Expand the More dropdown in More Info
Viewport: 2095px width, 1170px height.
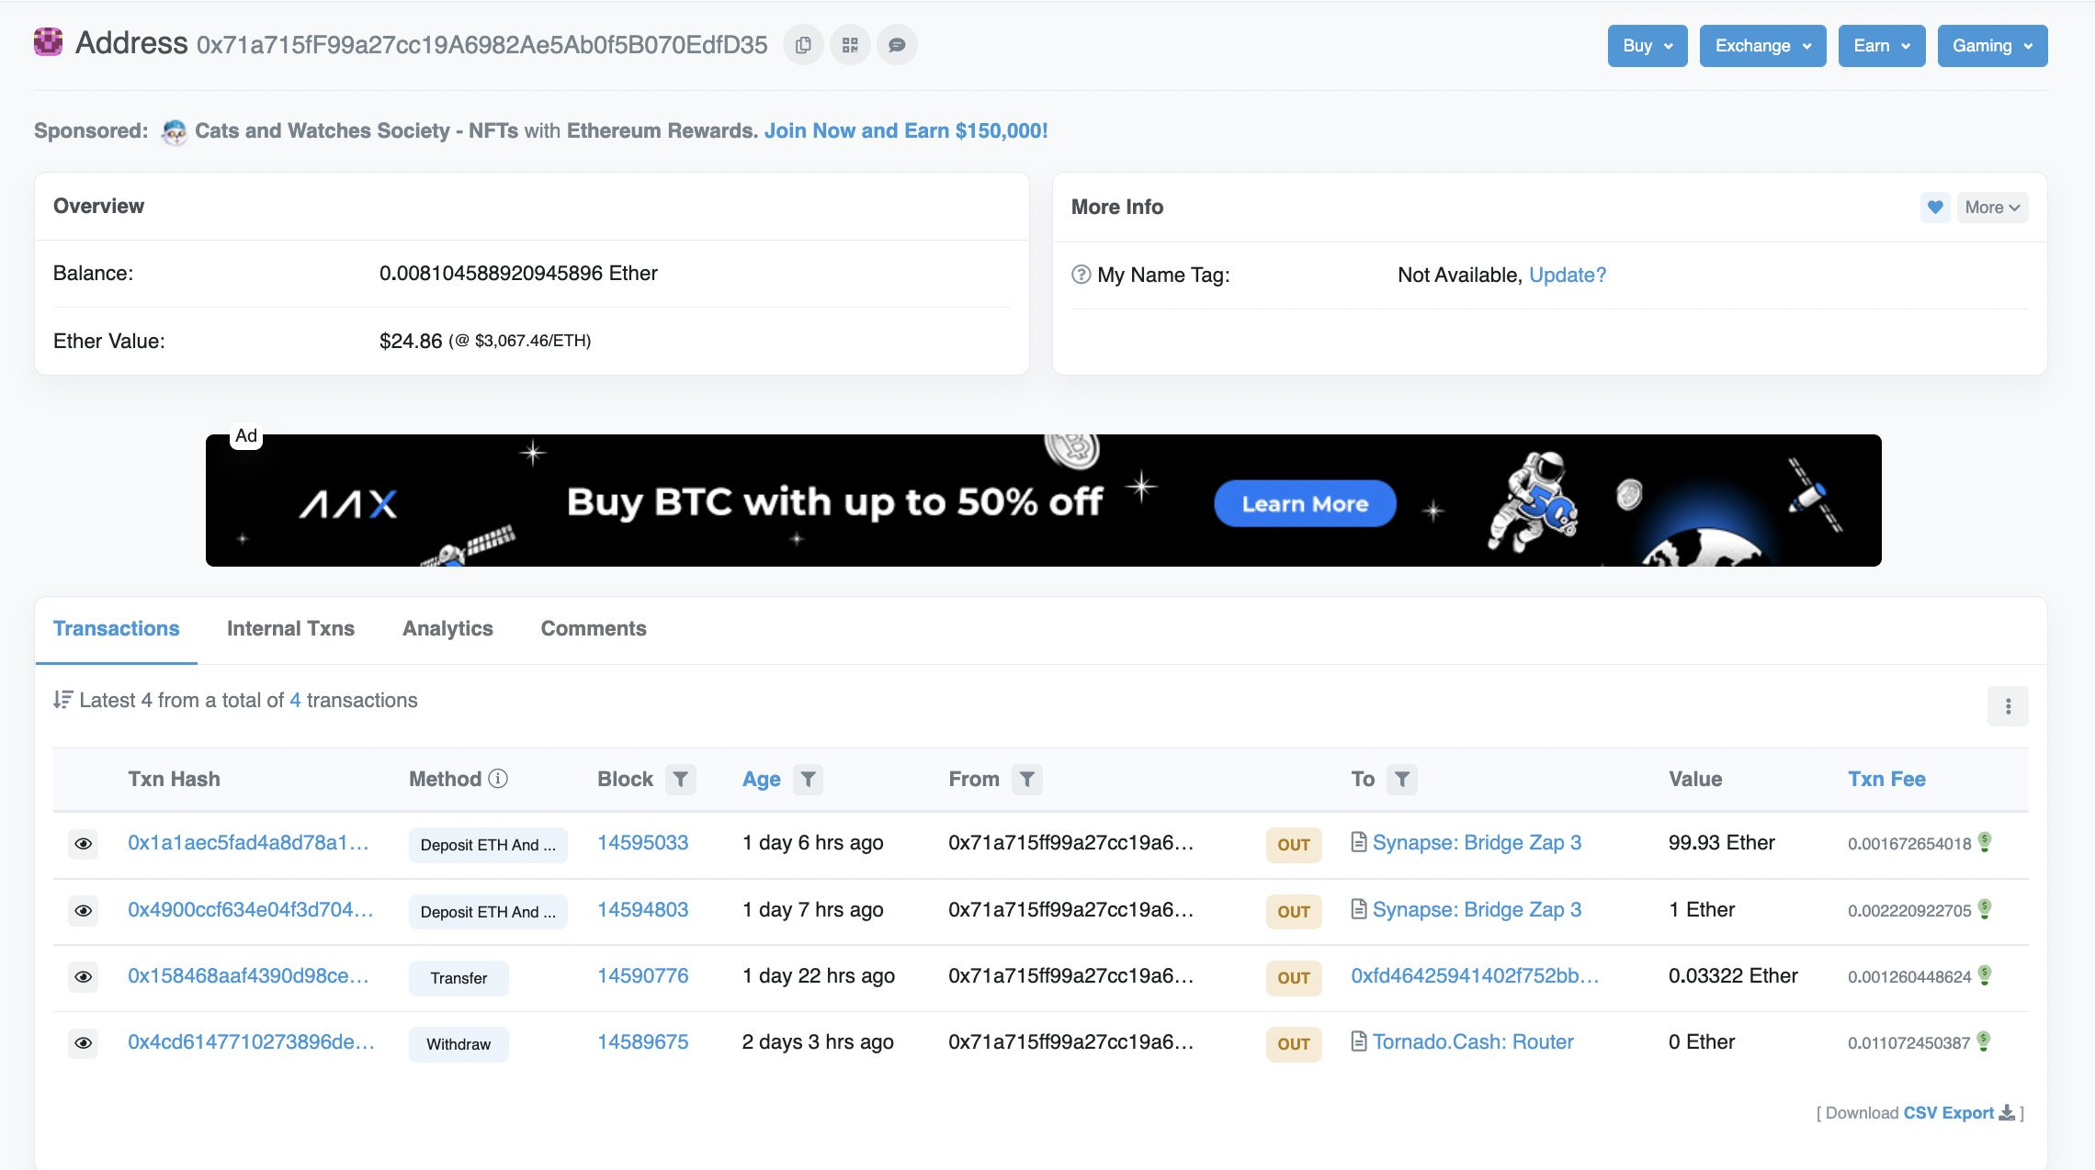1992,208
